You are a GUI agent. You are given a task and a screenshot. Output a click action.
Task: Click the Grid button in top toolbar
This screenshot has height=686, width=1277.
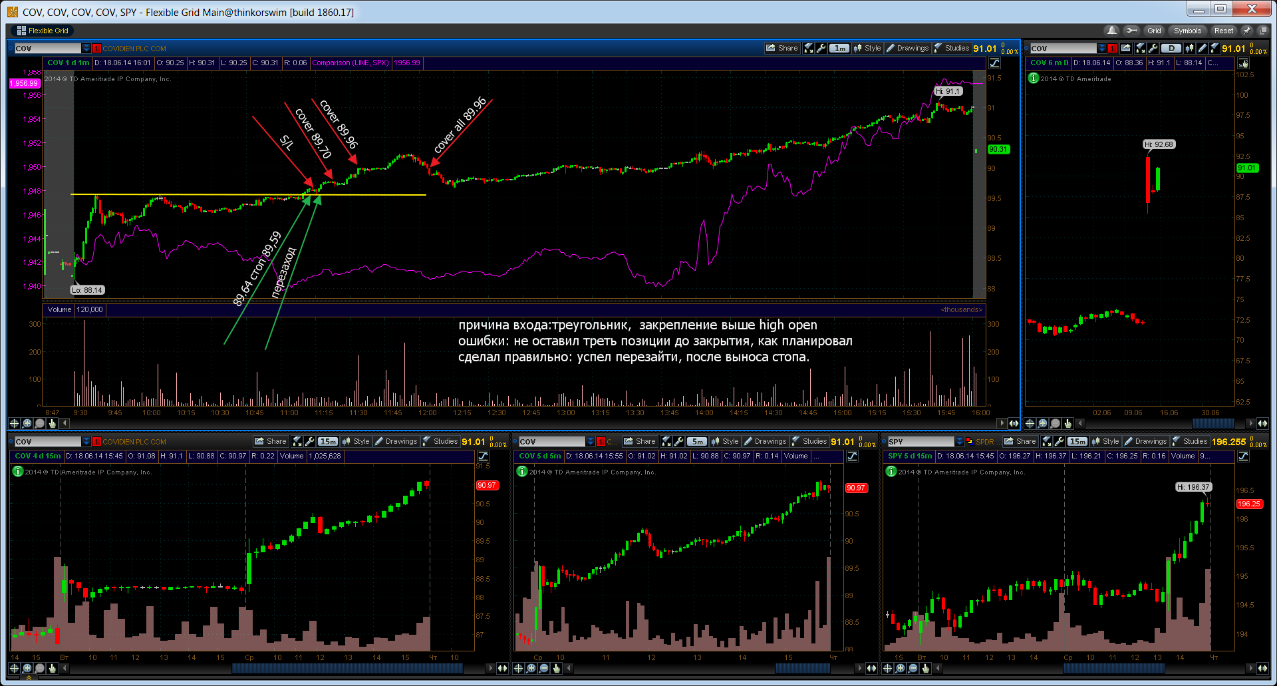(1154, 31)
